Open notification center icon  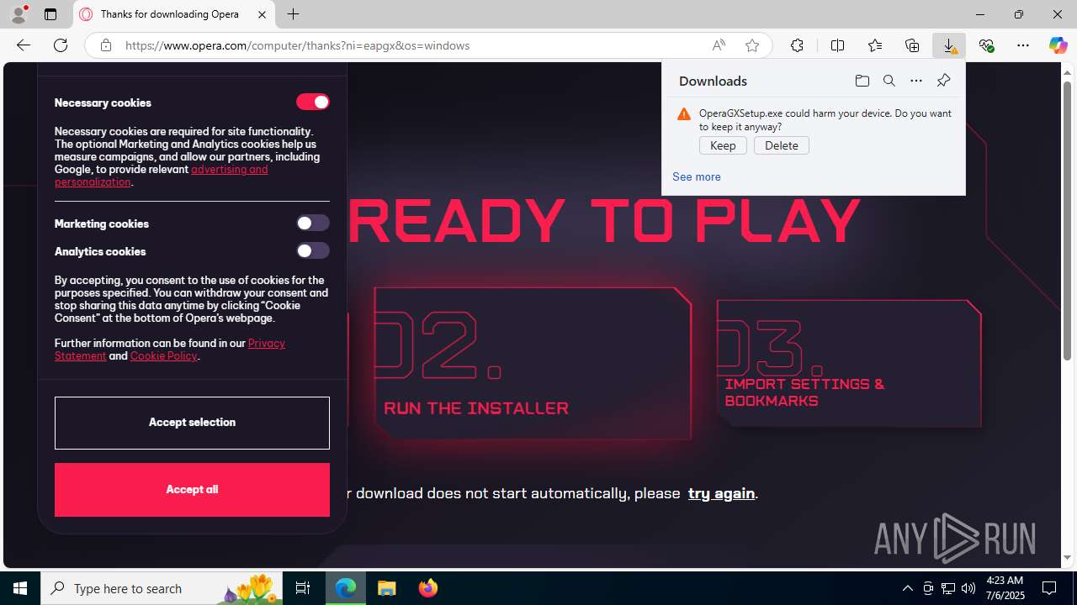1050,588
